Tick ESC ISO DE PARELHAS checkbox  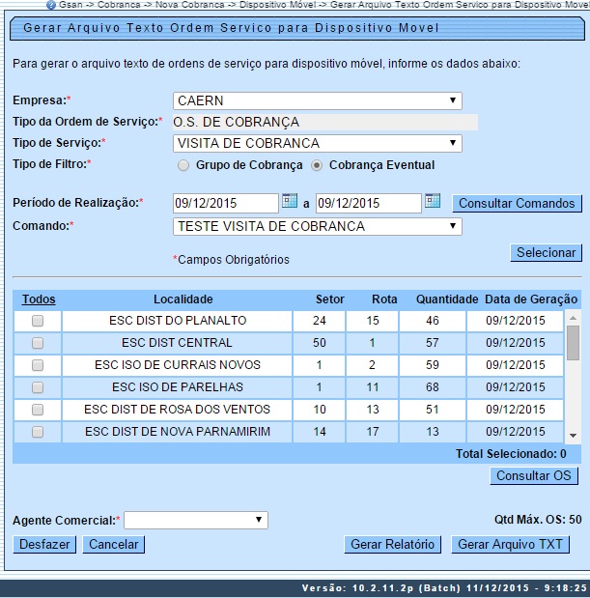point(38,387)
